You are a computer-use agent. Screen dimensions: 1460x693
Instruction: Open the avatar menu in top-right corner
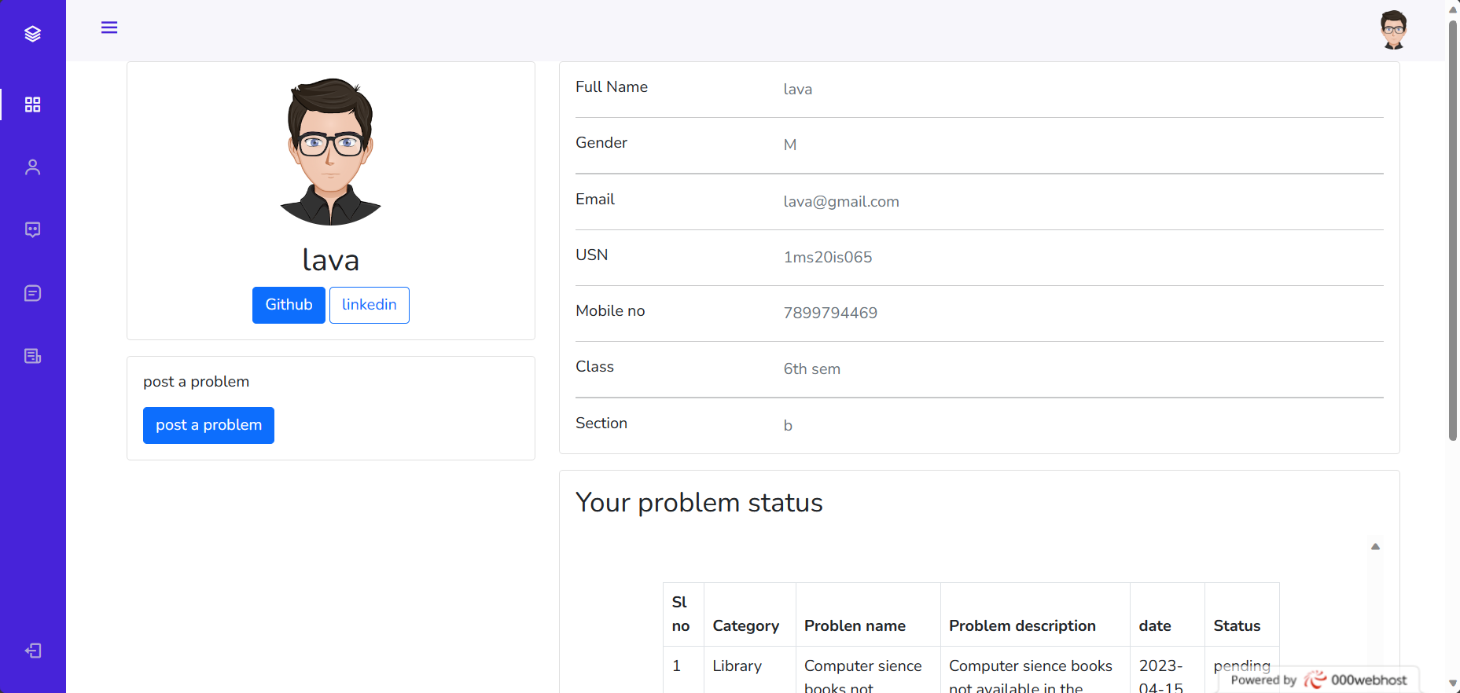(x=1393, y=30)
